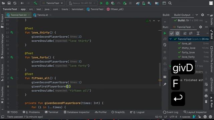Fold the love_forty function

pyautogui.click(x=17, y=57)
